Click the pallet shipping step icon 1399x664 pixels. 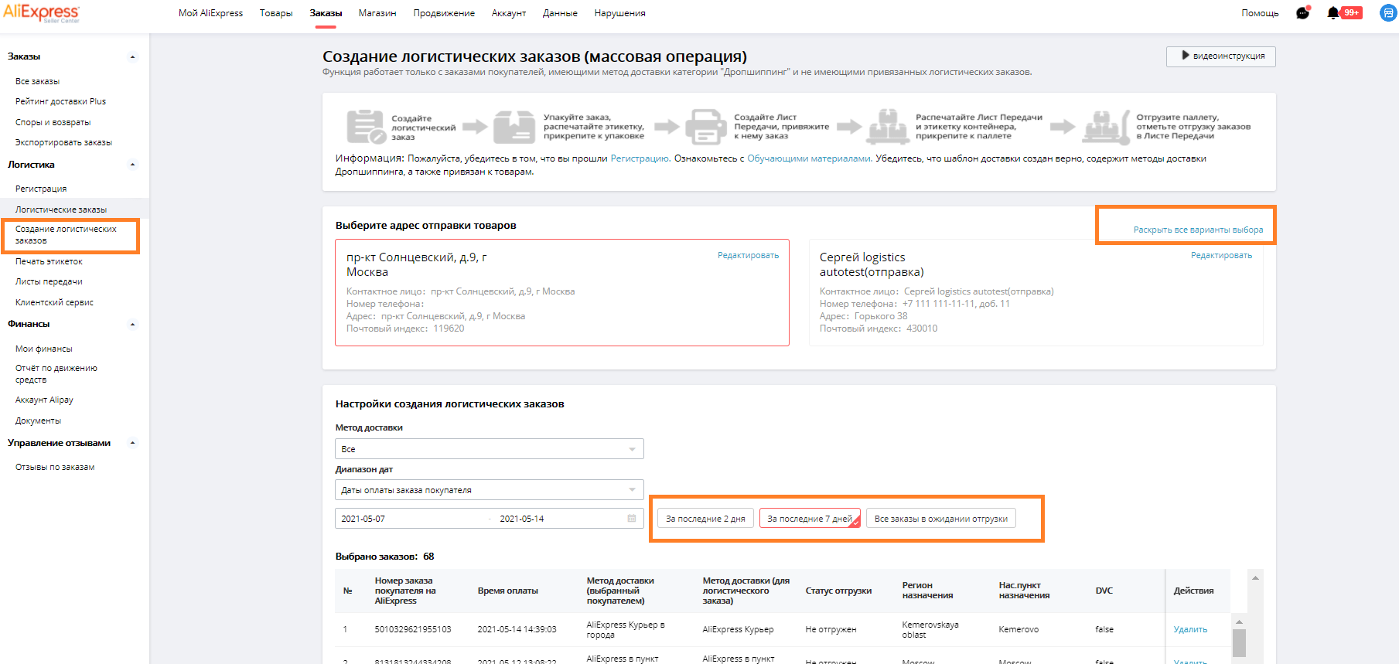point(1107,127)
